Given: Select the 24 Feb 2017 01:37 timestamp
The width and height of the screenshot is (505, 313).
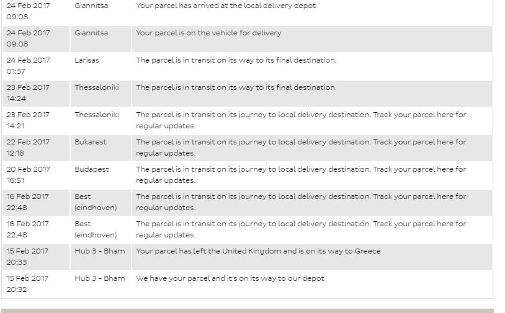Looking at the screenshot, I should (x=28, y=66).
